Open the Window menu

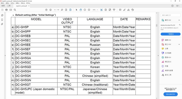[23, 3]
